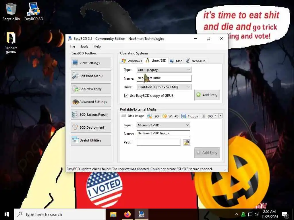Open the taskbar clock and date
The width and height of the screenshot is (294, 220).
[269, 214]
